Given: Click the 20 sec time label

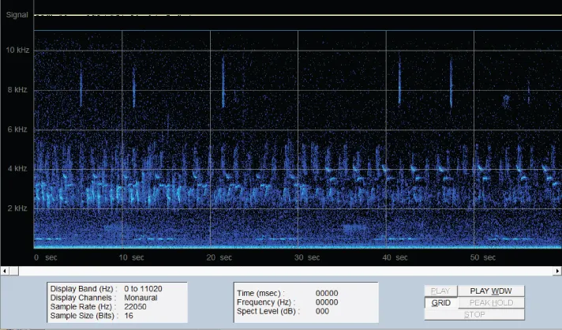Looking at the screenshot, I should click(x=219, y=257).
